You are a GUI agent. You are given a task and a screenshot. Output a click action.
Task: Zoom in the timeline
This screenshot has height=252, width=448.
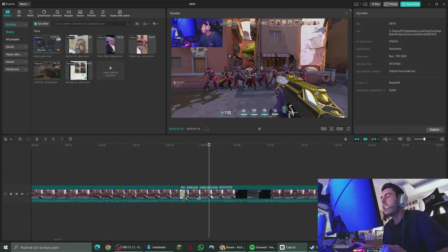point(442,139)
